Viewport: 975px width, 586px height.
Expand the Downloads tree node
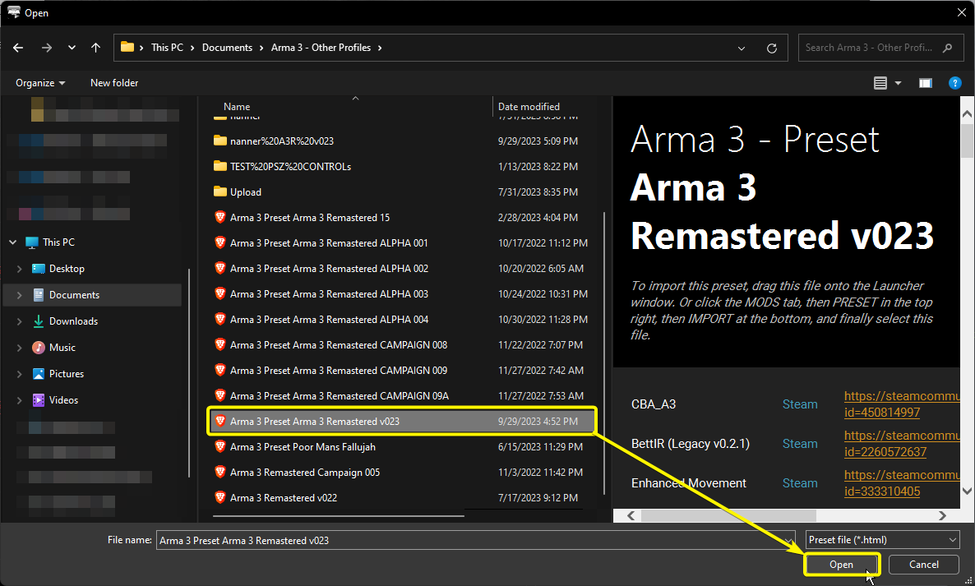[x=19, y=321]
